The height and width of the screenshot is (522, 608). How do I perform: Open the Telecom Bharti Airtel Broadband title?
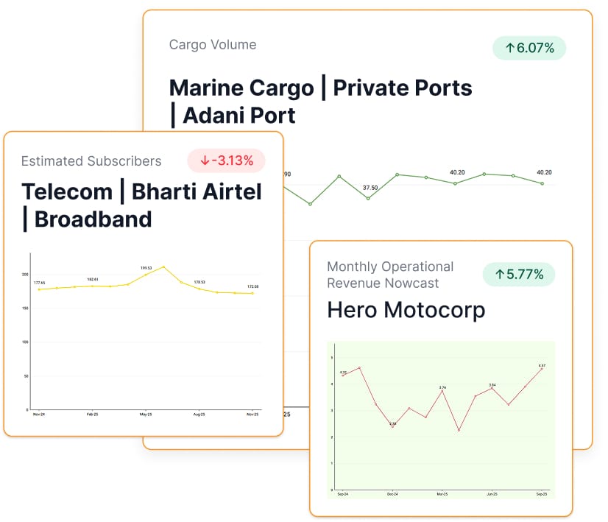tap(141, 205)
